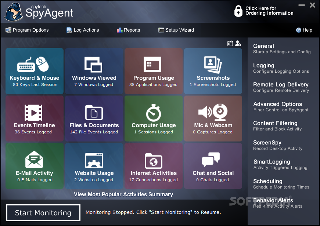Open Logging configuration options
The height and width of the screenshot is (226, 320).
point(281,68)
